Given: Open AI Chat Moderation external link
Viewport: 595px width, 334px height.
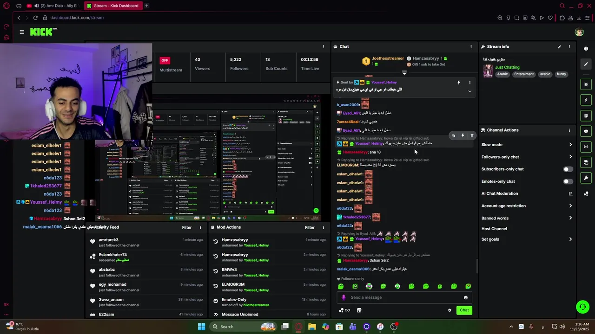Looking at the screenshot, I should pyautogui.click(x=570, y=194).
